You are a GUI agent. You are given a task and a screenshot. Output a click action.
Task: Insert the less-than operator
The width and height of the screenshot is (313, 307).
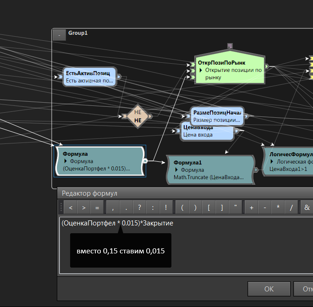71,208
